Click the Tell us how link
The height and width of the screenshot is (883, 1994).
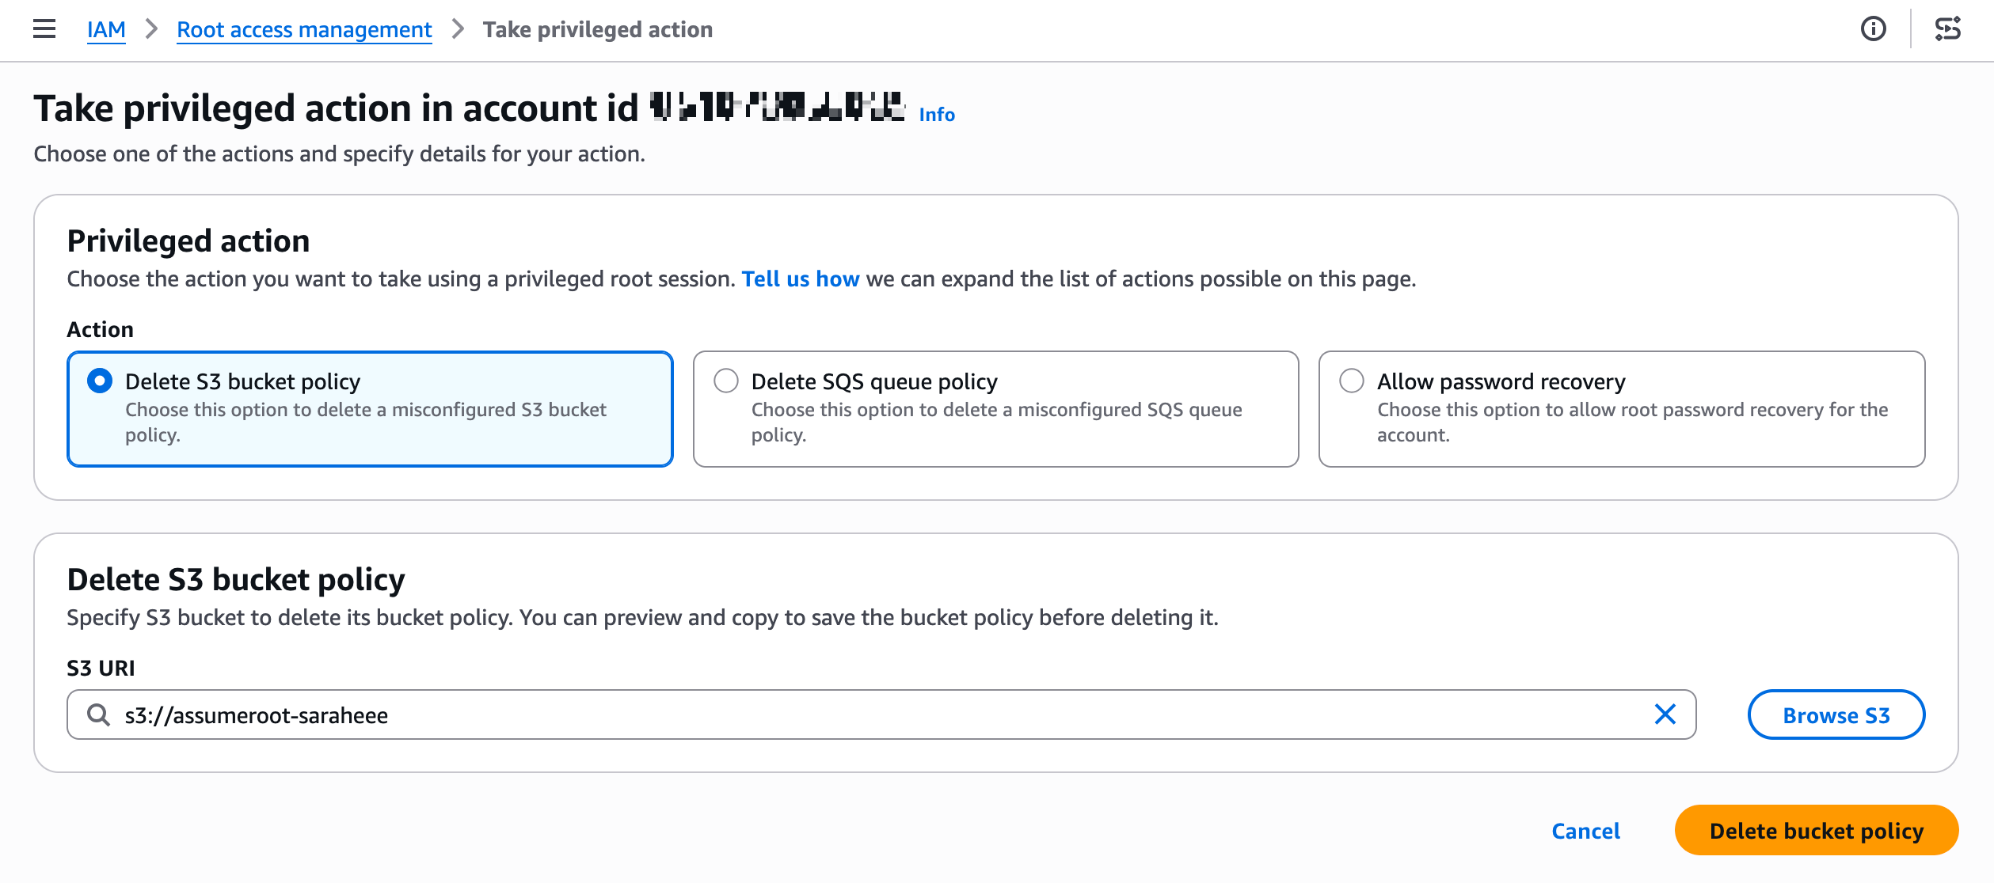pos(800,279)
